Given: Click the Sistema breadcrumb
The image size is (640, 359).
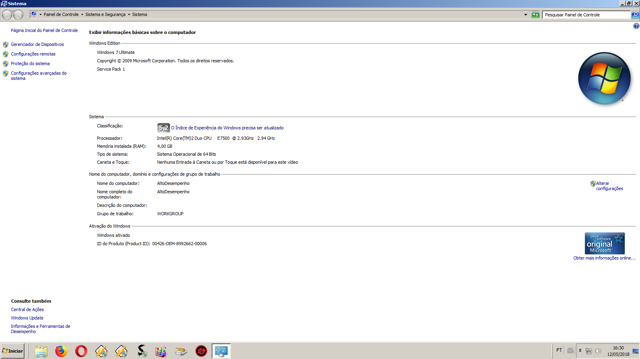Looking at the screenshot, I should coord(140,14).
